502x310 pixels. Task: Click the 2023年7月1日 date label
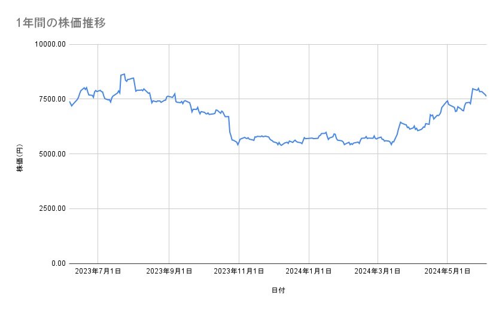pos(99,271)
